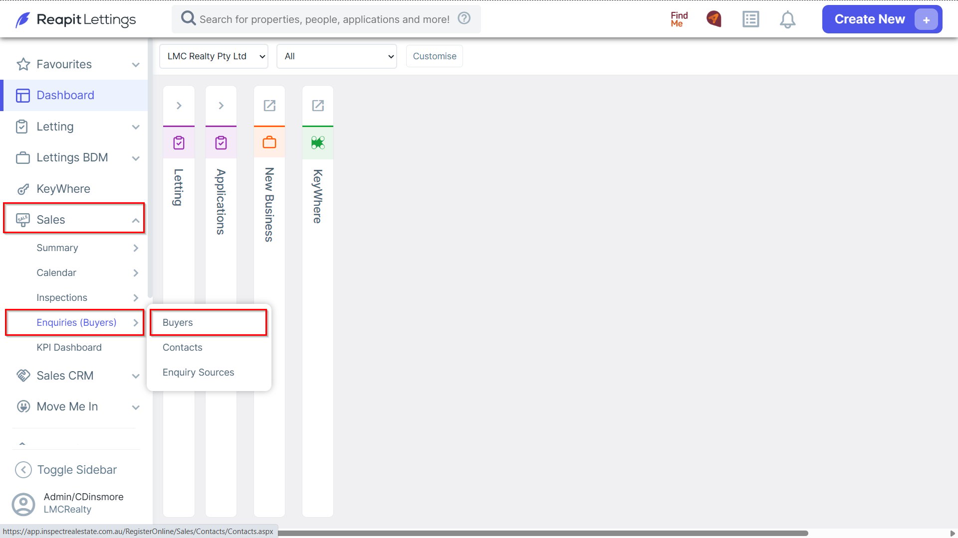Click the user profile avatar icon
This screenshot has width=958, height=538.
click(x=23, y=504)
